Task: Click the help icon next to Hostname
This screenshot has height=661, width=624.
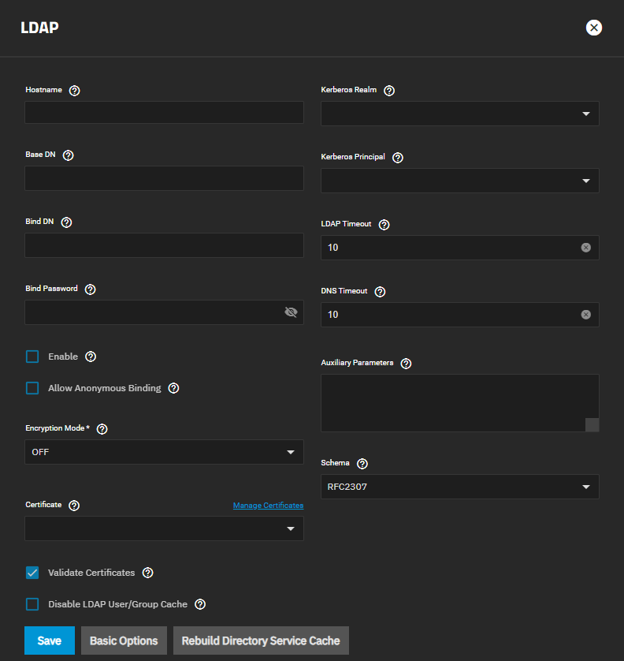Action: pyautogui.click(x=74, y=91)
